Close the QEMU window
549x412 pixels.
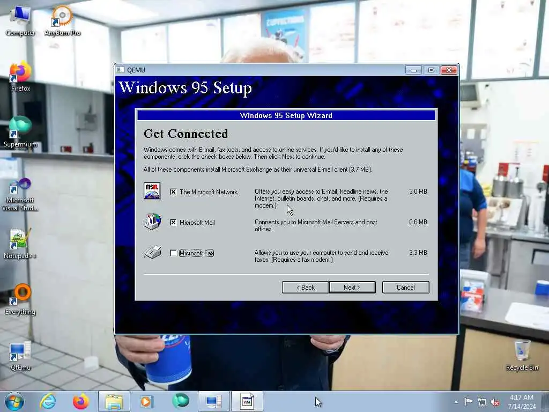(x=449, y=70)
